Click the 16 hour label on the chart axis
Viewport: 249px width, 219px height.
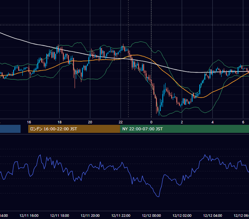point(29,122)
